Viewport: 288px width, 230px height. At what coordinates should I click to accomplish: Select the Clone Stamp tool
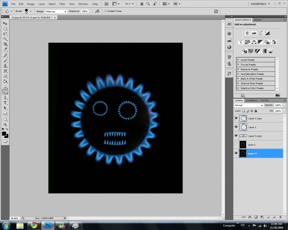pyautogui.click(x=5, y=66)
